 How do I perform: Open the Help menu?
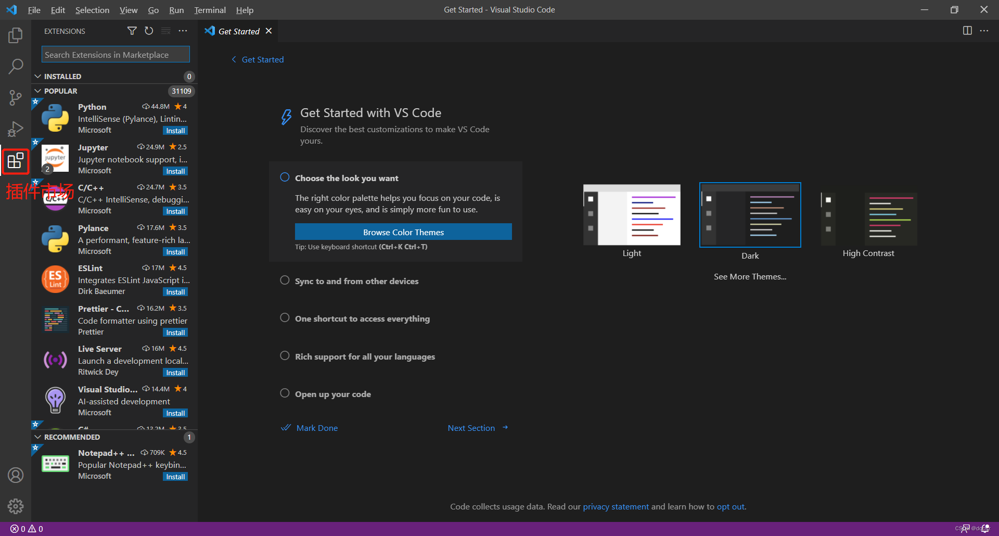pos(245,10)
